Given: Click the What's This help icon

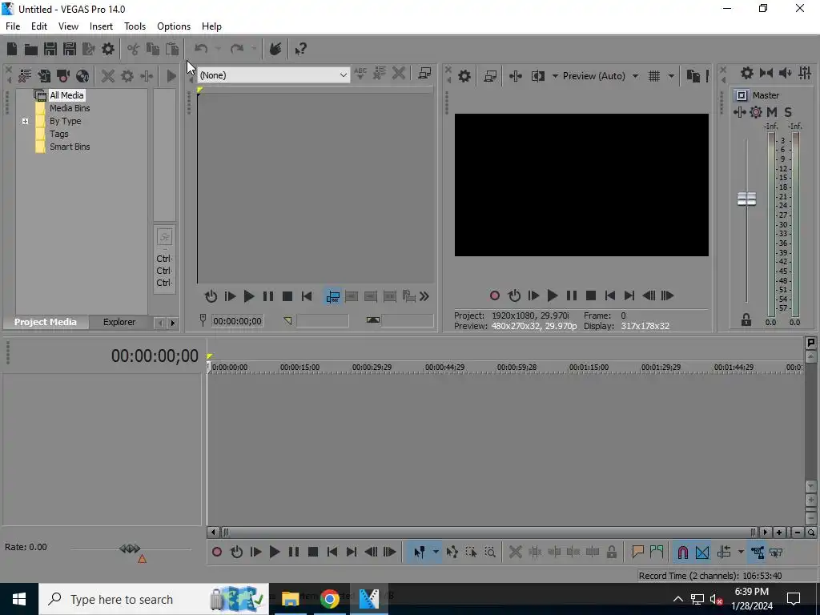Looking at the screenshot, I should (x=300, y=49).
